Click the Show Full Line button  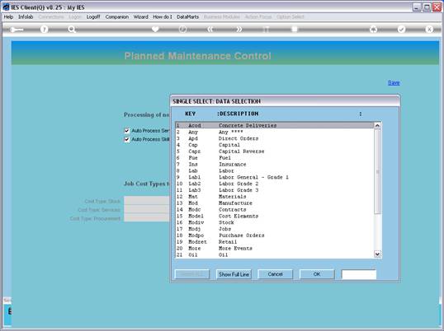(x=234, y=274)
